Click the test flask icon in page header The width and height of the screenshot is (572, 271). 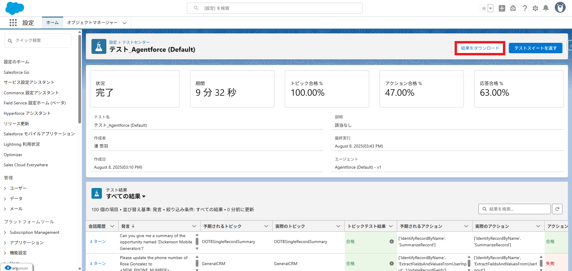[x=99, y=46]
